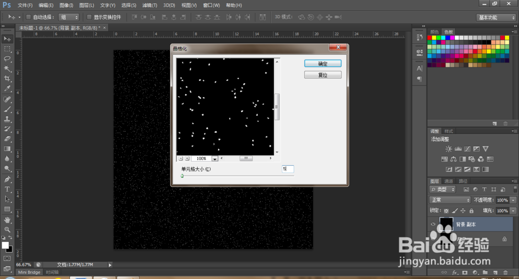
Task: Select the History Brush tool
Action: point(7,129)
